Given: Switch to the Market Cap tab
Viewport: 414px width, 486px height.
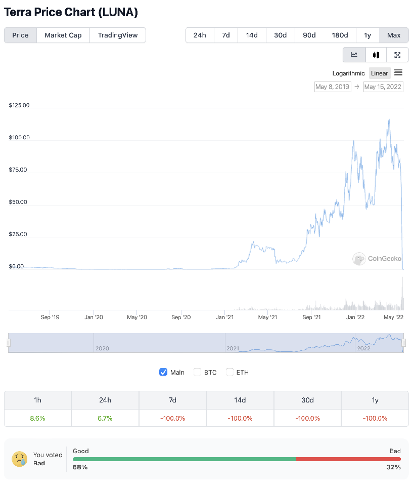Looking at the screenshot, I should (x=63, y=35).
